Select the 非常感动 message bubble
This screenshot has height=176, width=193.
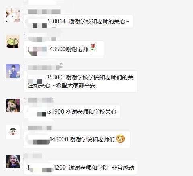81,168
